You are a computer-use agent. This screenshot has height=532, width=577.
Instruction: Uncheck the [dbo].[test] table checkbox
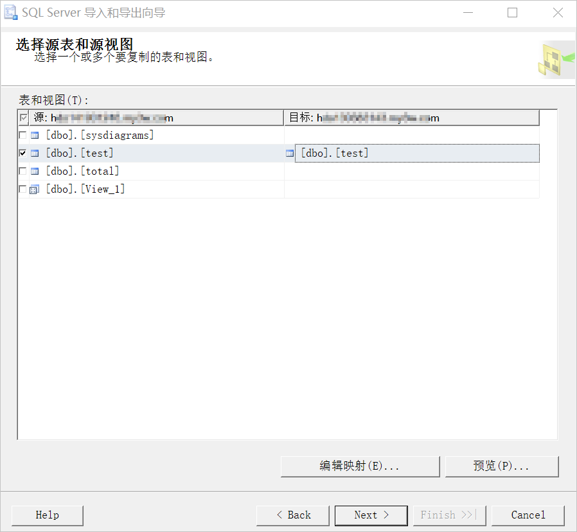coord(23,153)
